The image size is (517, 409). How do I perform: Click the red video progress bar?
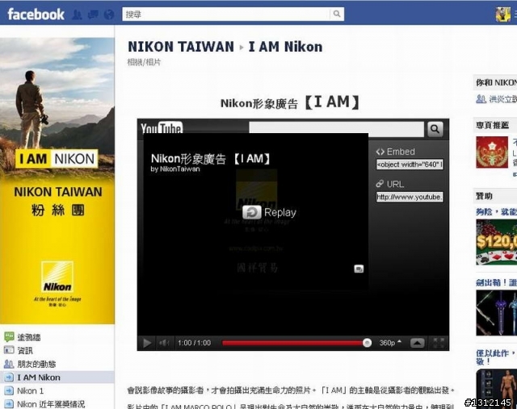click(292, 343)
